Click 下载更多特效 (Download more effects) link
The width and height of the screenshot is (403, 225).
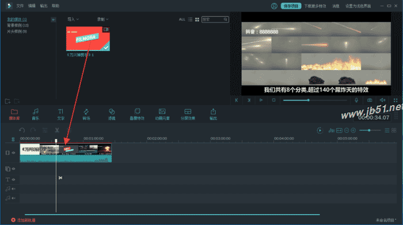(x=315, y=6)
